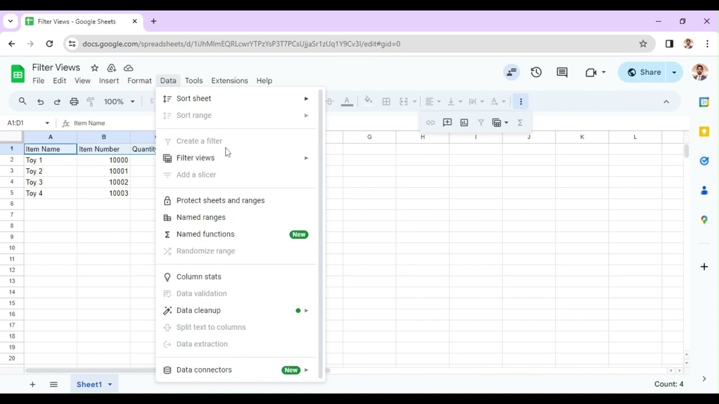
Task: Expand the Data connectors submenu
Action: coord(236,370)
